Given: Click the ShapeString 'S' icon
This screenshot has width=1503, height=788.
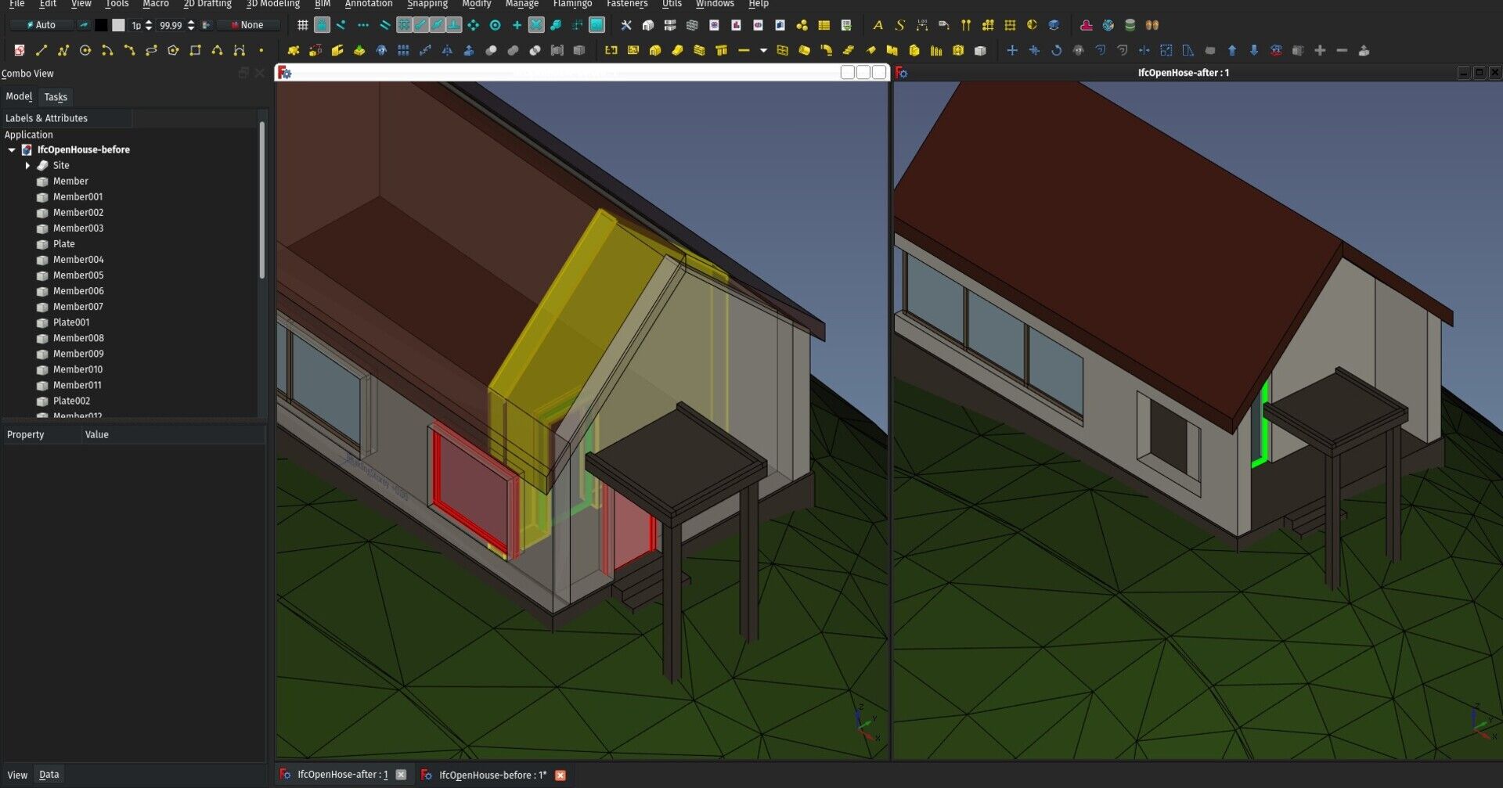Looking at the screenshot, I should point(899,25).
